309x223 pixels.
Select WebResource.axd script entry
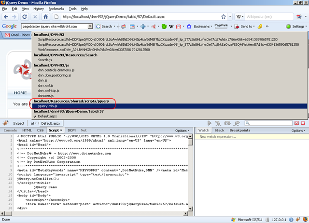click(94, 50)
